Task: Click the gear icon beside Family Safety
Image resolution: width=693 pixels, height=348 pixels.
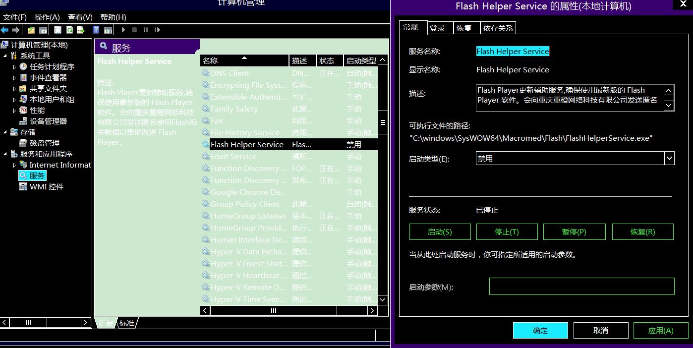Action: (x=206, y=109)
